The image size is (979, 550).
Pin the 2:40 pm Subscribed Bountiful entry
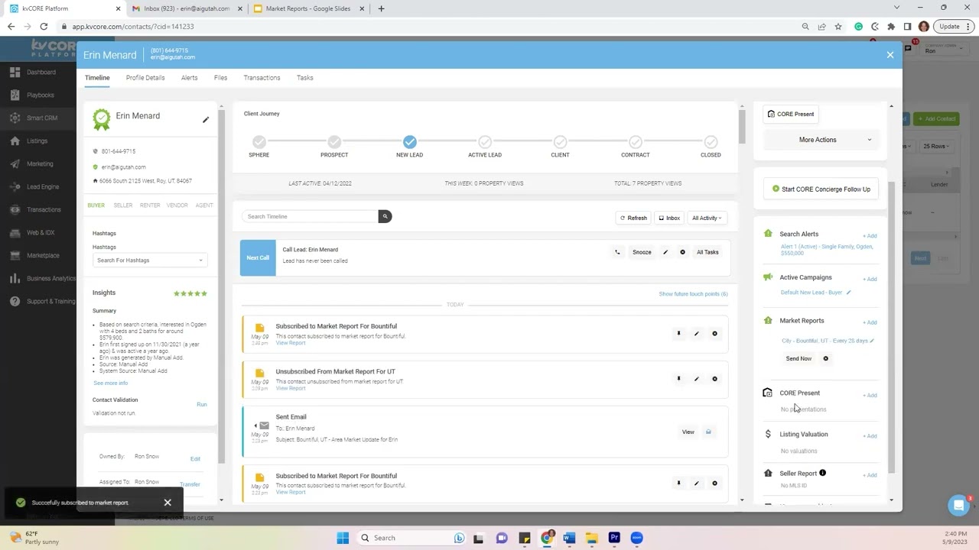[x=678, y=334]
